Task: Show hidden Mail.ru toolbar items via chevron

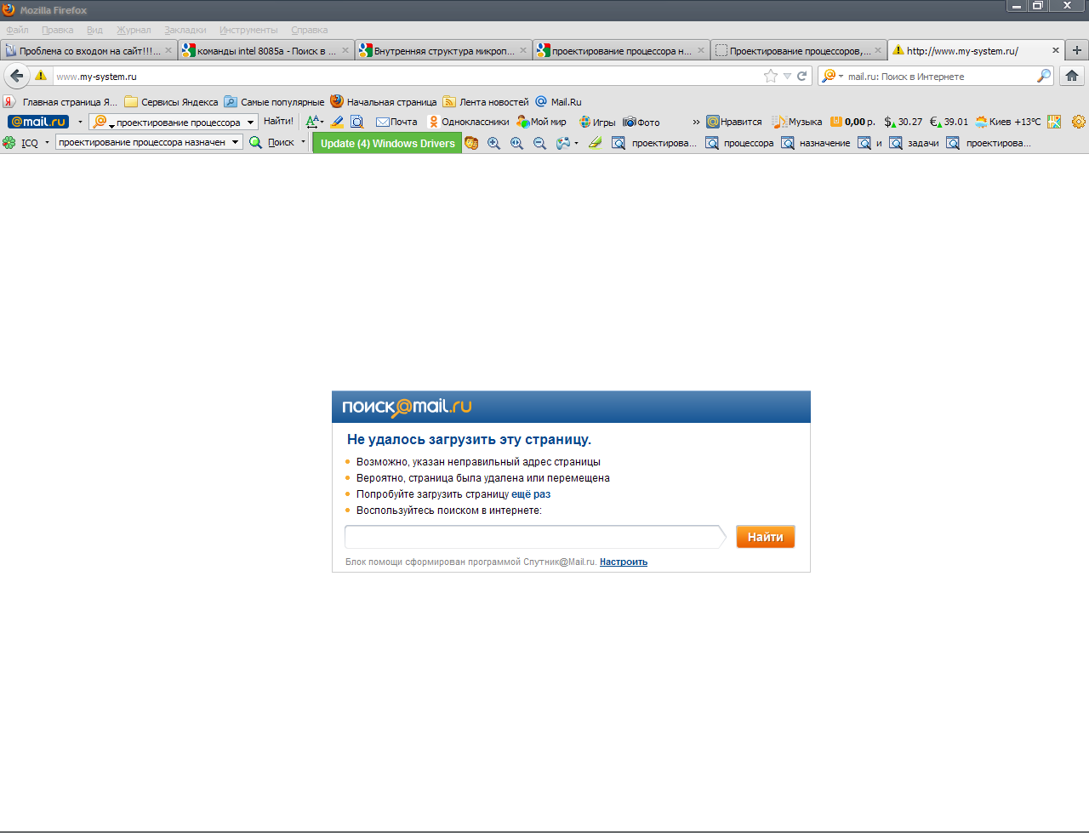Action: pos(696,122)
